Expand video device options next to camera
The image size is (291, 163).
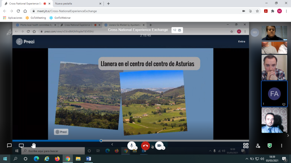163,148
